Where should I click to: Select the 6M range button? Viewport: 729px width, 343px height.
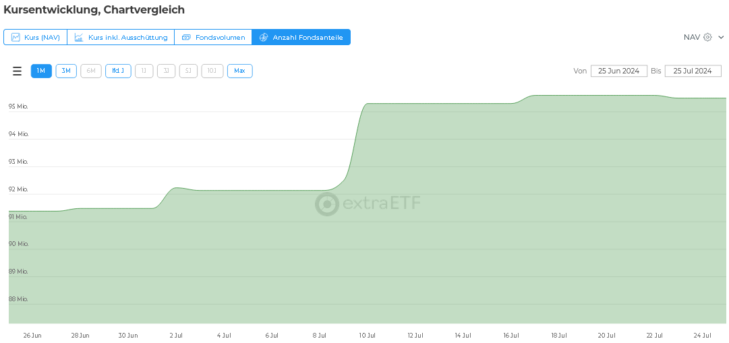coord(91,71)
